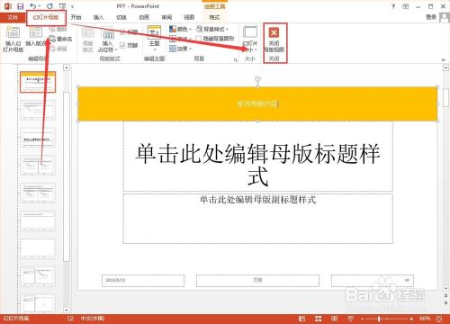This screenshot has width=450, height=324.
Task: Click the Save icon in quick access toolbar
Action: pyautogui.click(x=20, y=6)
